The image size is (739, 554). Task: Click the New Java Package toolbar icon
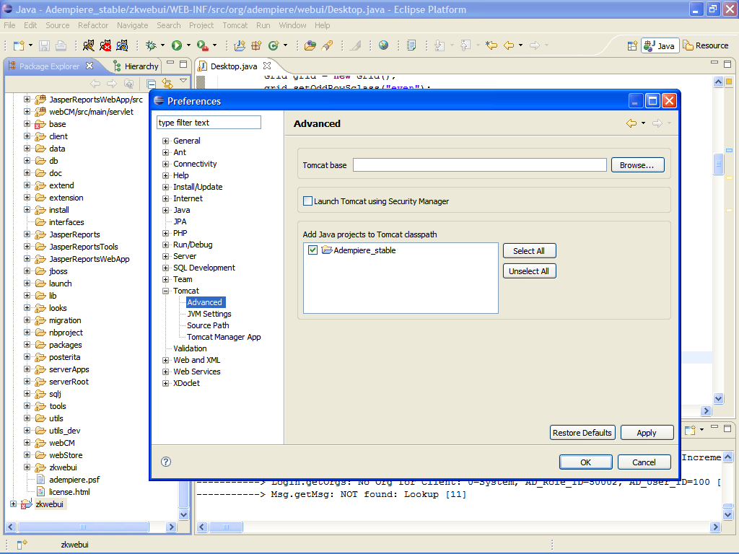(256, 45)
